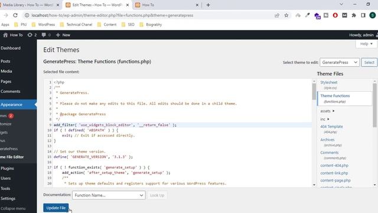Open the tab search chevron
The height and width of the screenshot is (213, 378).
click(341, 4)
